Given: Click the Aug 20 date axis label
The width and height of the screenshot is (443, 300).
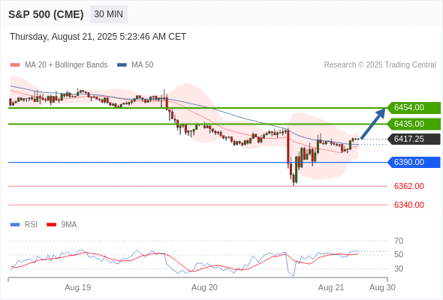Looking at the screenshot, I should coord(204,287).
